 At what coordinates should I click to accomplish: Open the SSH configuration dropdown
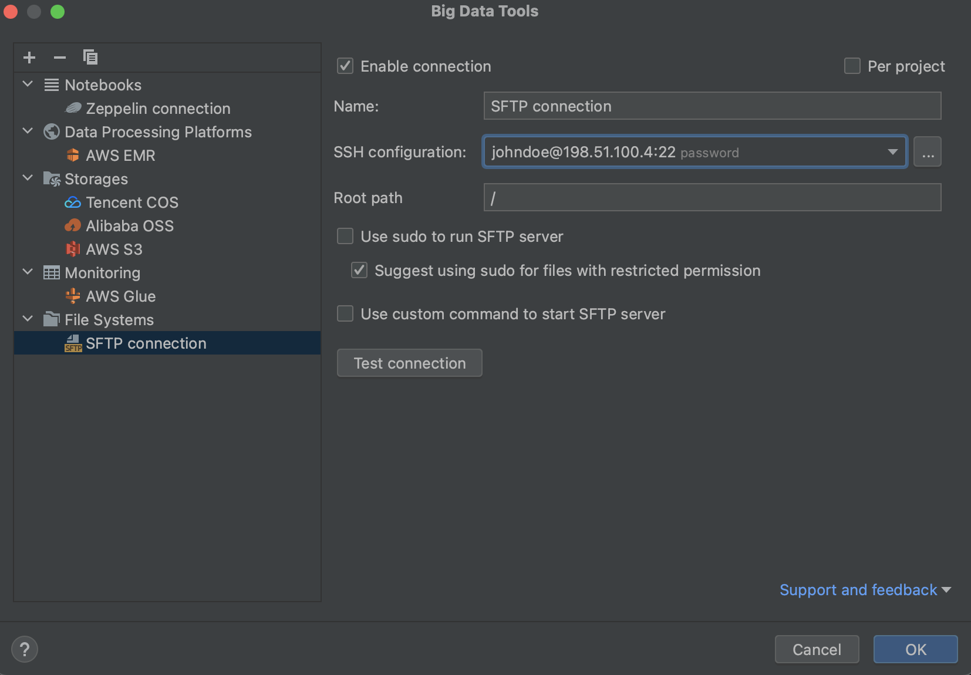pyautogui.click(x=893, y=151)
